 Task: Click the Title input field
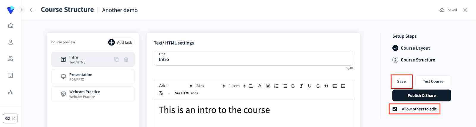[253, 59]
